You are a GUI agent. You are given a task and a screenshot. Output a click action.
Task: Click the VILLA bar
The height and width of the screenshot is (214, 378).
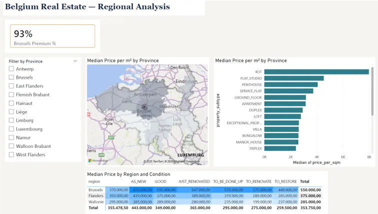pyautogui.click(x=281, y=129)
